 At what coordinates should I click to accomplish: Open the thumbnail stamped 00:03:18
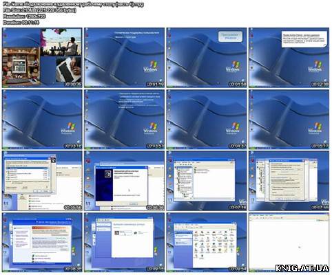pos(42,120)
